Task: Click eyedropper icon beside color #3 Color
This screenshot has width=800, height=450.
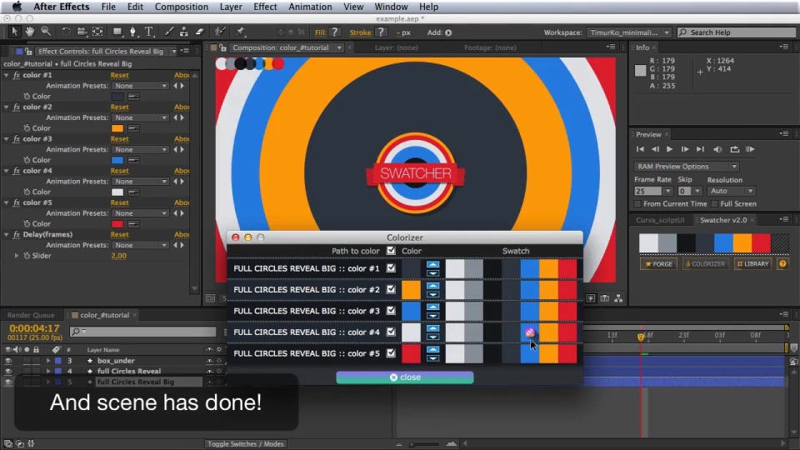Action: click(133, 160)
